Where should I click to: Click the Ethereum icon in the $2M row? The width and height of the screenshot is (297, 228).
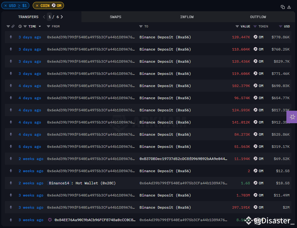point(11,207)
